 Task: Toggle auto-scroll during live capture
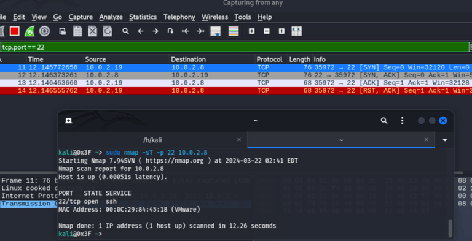click(216, 31)
